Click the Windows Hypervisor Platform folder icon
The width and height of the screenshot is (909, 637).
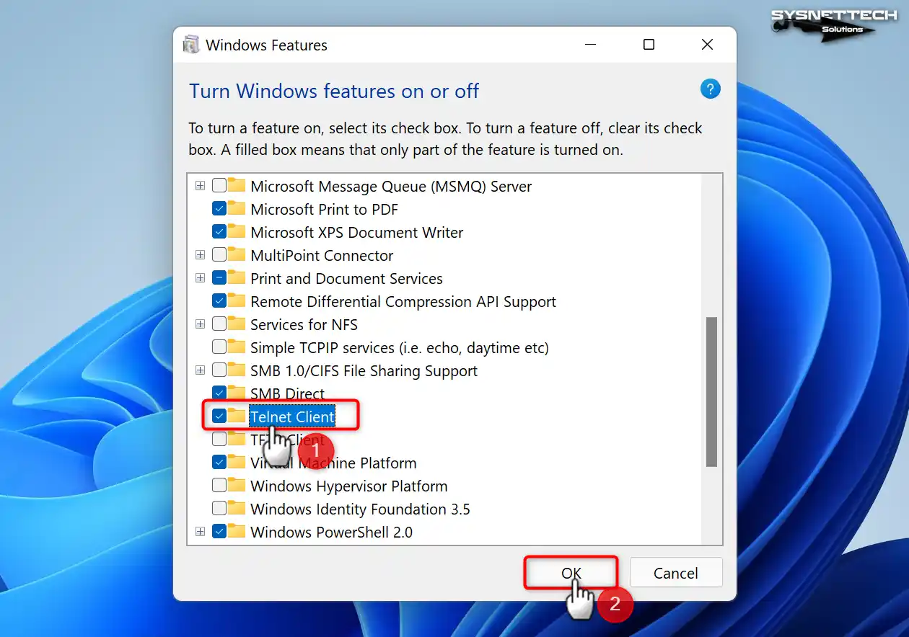237,486
